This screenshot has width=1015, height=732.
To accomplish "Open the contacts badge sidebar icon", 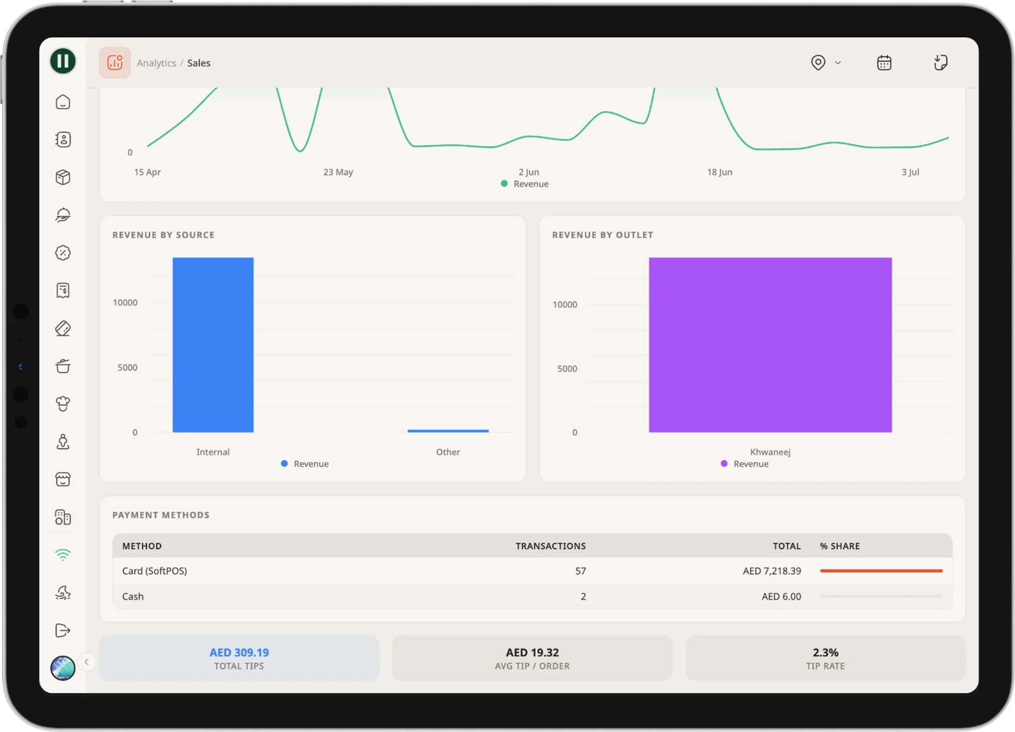I will (x=63, y=140).
